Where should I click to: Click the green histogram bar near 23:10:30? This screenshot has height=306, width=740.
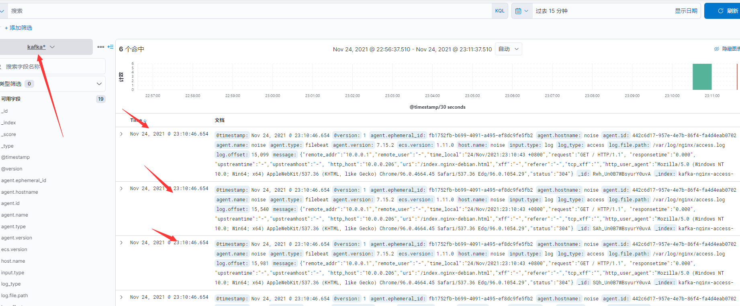[702, 77]
